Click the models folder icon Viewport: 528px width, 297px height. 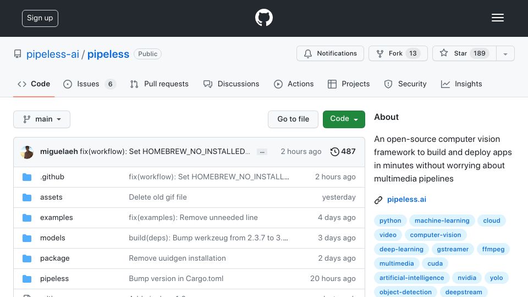(x=27, y=238)
